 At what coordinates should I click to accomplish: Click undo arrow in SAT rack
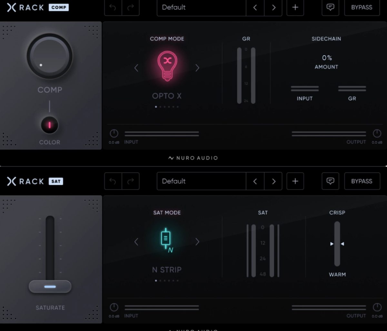(x=113, y=181)
